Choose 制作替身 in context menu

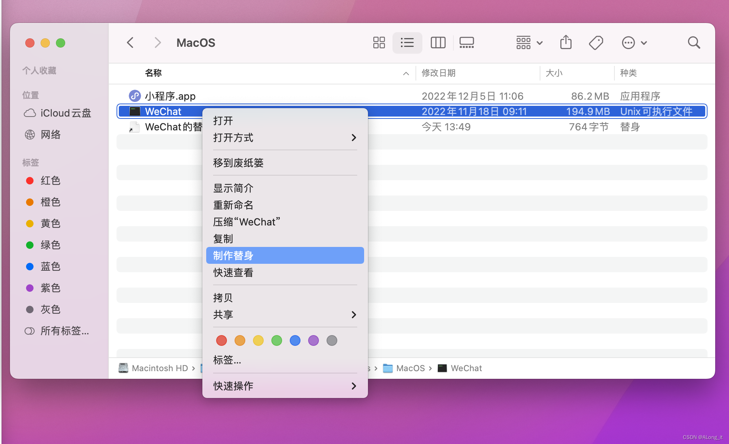coord(285,255)
